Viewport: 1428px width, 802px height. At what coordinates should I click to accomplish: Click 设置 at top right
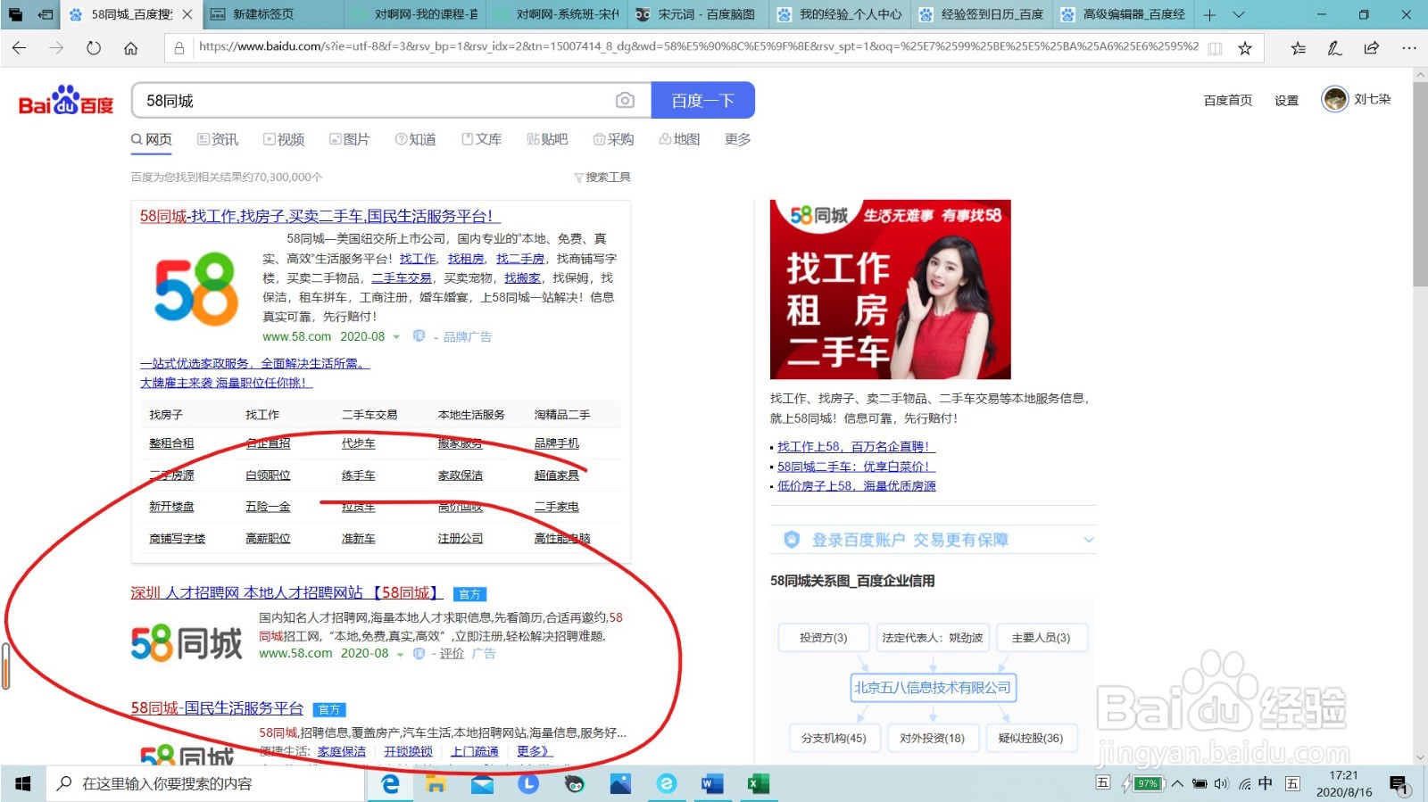click(x=1286, y=100)
